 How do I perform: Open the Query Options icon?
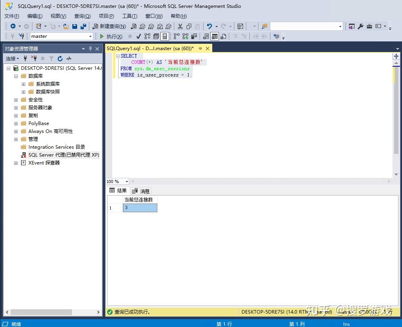(x=156, y=36)
